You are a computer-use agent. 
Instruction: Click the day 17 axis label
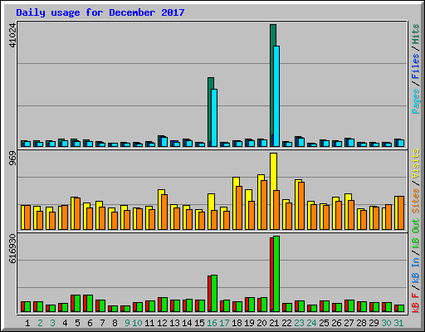[x=224, y=323]
